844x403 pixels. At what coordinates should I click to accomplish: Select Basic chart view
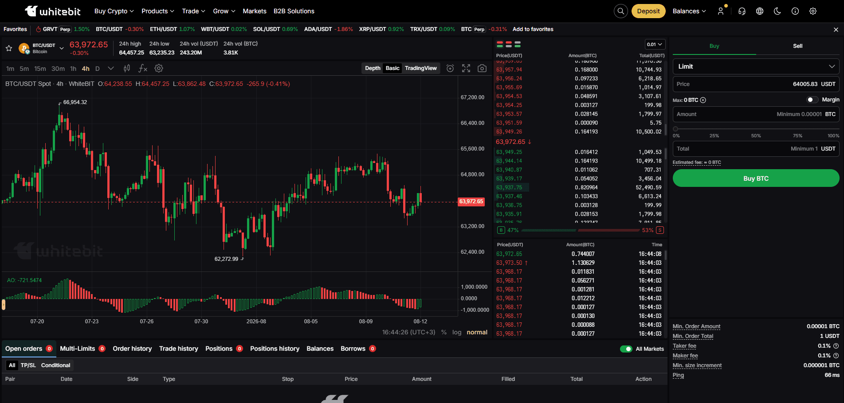[x=393, y=68]
